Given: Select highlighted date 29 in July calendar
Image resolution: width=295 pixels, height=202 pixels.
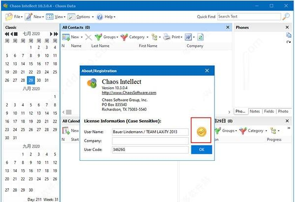Looking at the screenshot, I should point(30,80).
